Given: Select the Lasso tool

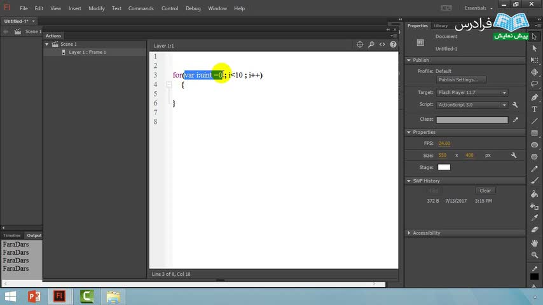Looking at the screenshot, I should click(534, 84).
